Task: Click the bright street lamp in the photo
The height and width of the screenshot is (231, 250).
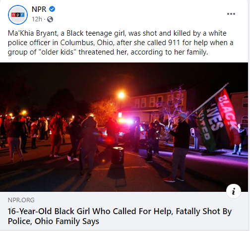Action: point(121,95)
